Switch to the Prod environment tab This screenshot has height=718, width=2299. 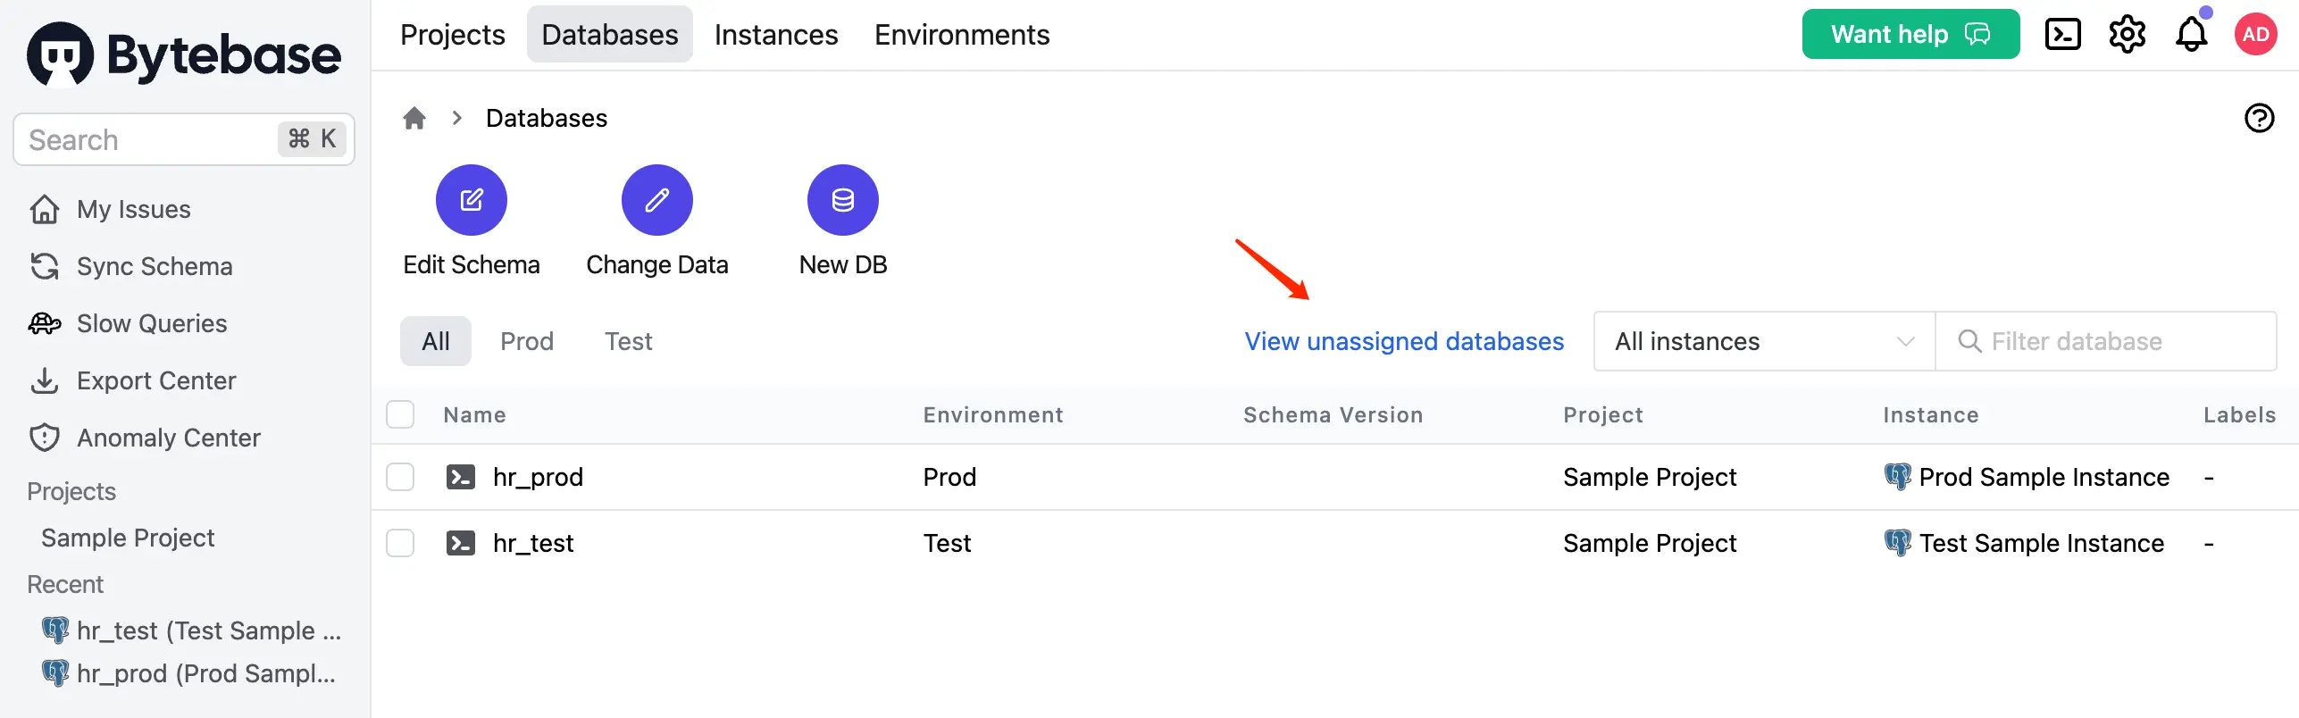[527, 341]
